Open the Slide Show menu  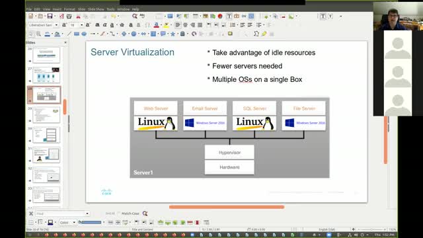(96, 9)
